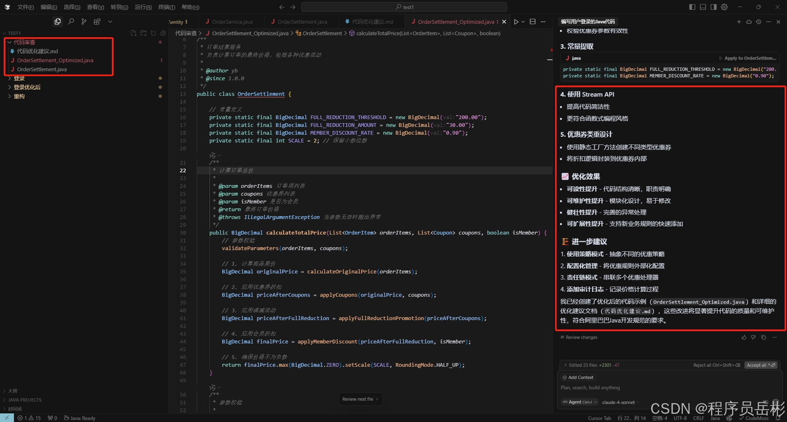Close the OrderSettlement_Optimized.java tab
Viewport: 787px width, 422px height.
pos(504,22)
